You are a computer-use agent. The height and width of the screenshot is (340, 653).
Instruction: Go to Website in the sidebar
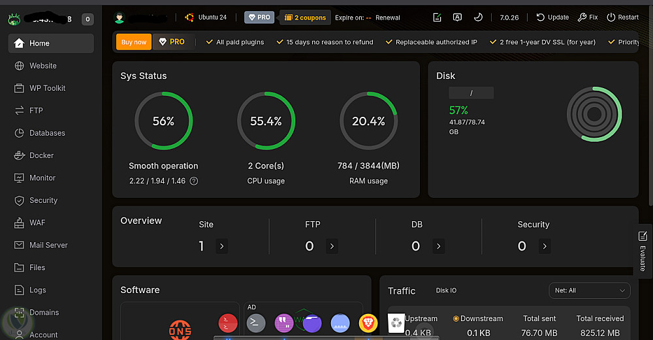click(51, 66)
